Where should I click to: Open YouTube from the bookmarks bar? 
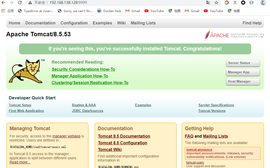(154, 11)
